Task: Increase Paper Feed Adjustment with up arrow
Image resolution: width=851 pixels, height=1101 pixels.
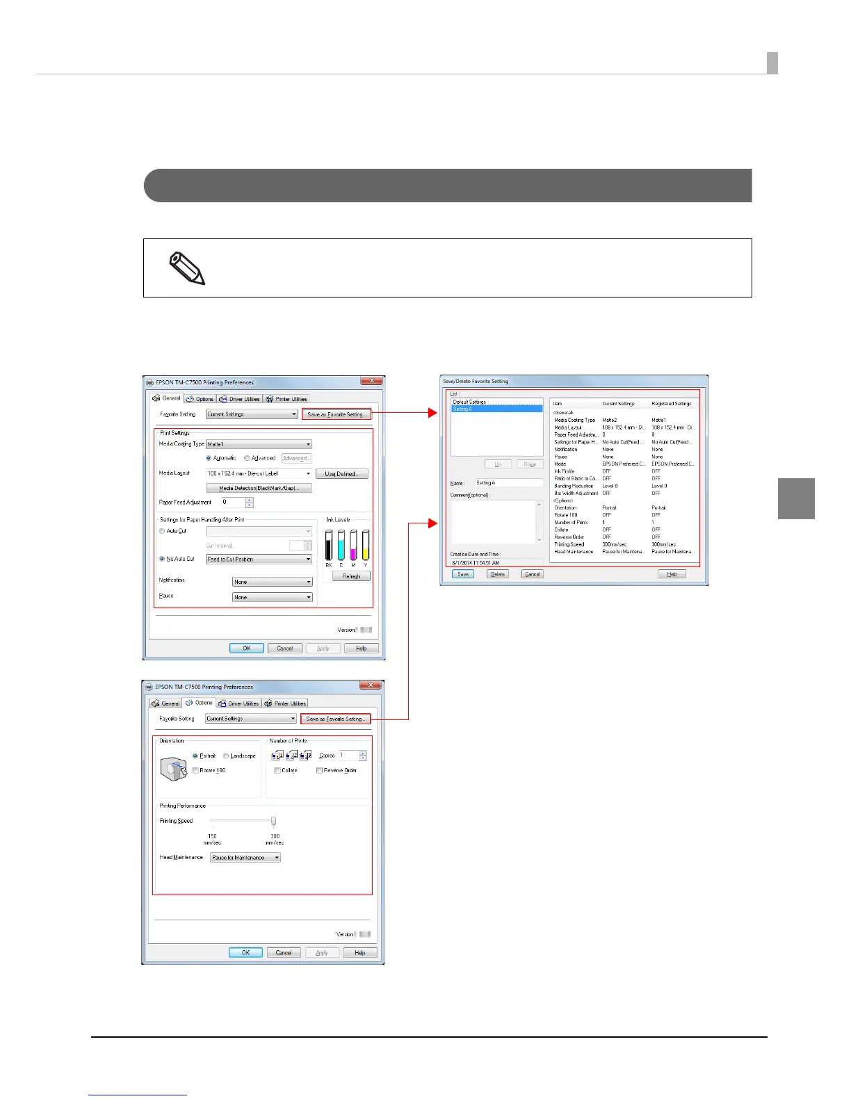Action: tap(250, 500)
